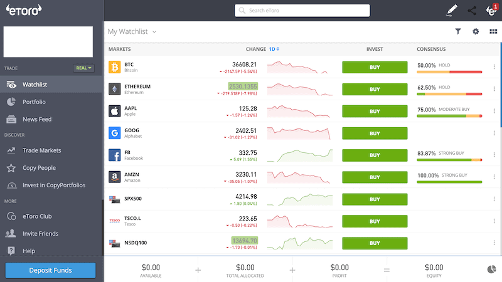The width and height of the screenshot is (502, 282).
Task: Click NSDQ100 price 13694.70
Action: point(245,241)
